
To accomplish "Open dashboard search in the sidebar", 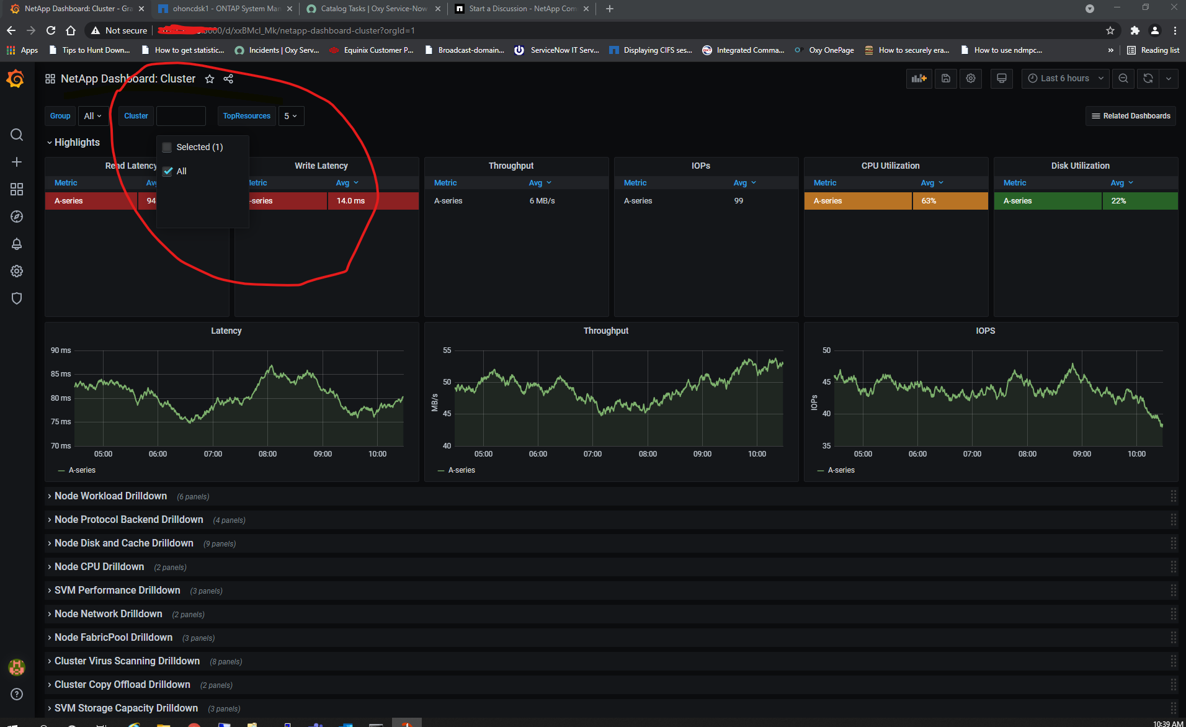I will 16,135.
